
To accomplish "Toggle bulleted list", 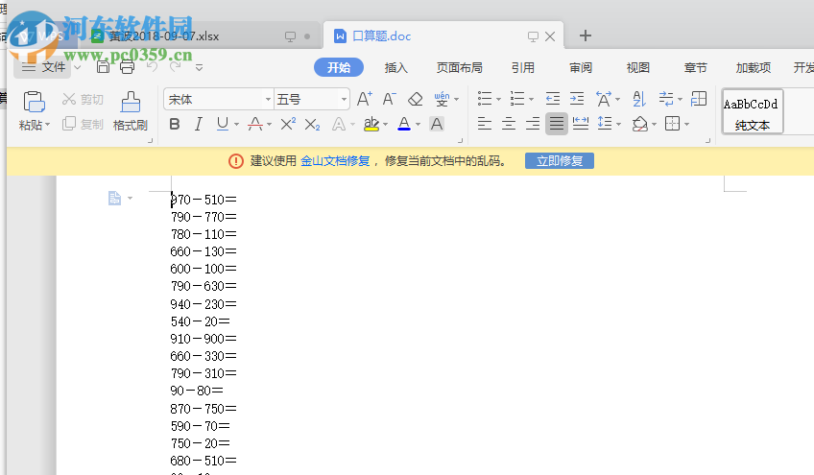I will tap(485, 99).
